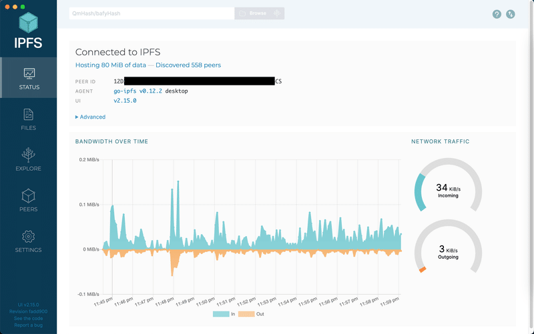
Task: Toggle the In series in the chart legend
Action: point(224,314)
